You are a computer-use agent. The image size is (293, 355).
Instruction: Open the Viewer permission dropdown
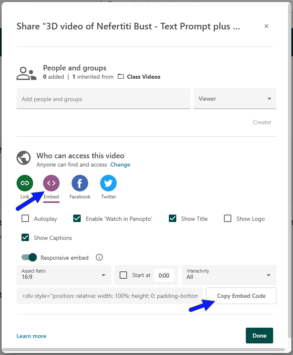(235, 99)
